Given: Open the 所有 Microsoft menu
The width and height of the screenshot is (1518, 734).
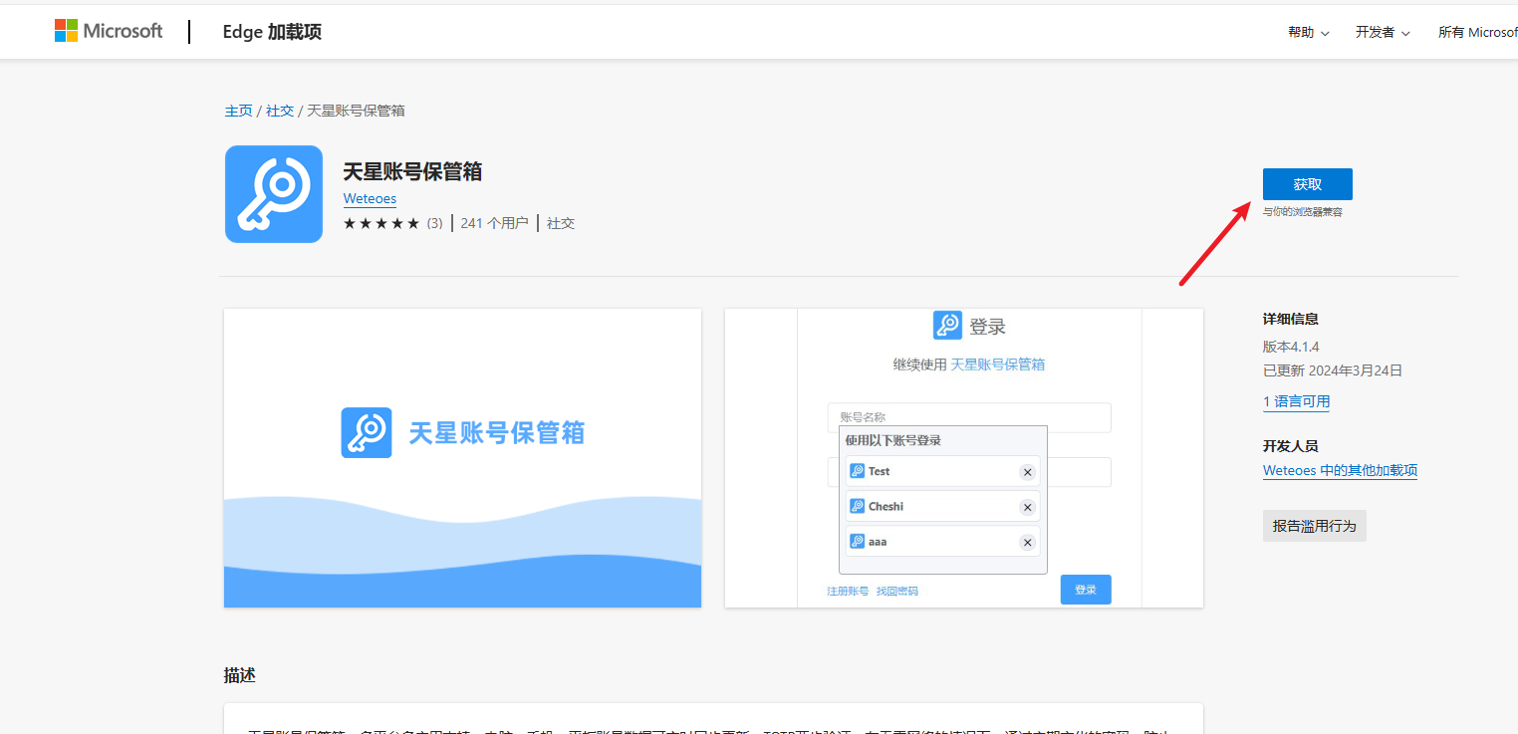Looking at the screenshot, I should [x=1477, y=33].
